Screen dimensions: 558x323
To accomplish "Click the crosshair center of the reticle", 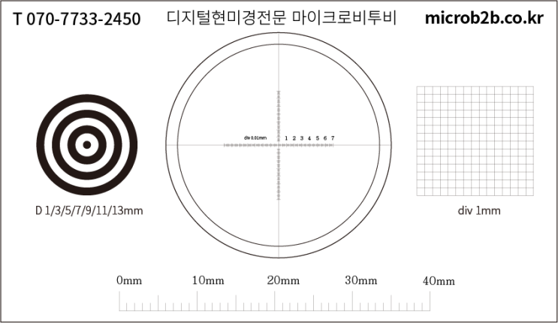I will coord(279,145).
